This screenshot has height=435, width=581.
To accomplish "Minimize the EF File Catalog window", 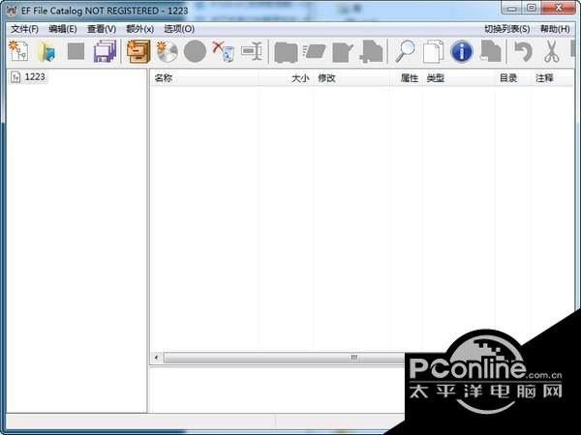I will (x=512, y=8).
